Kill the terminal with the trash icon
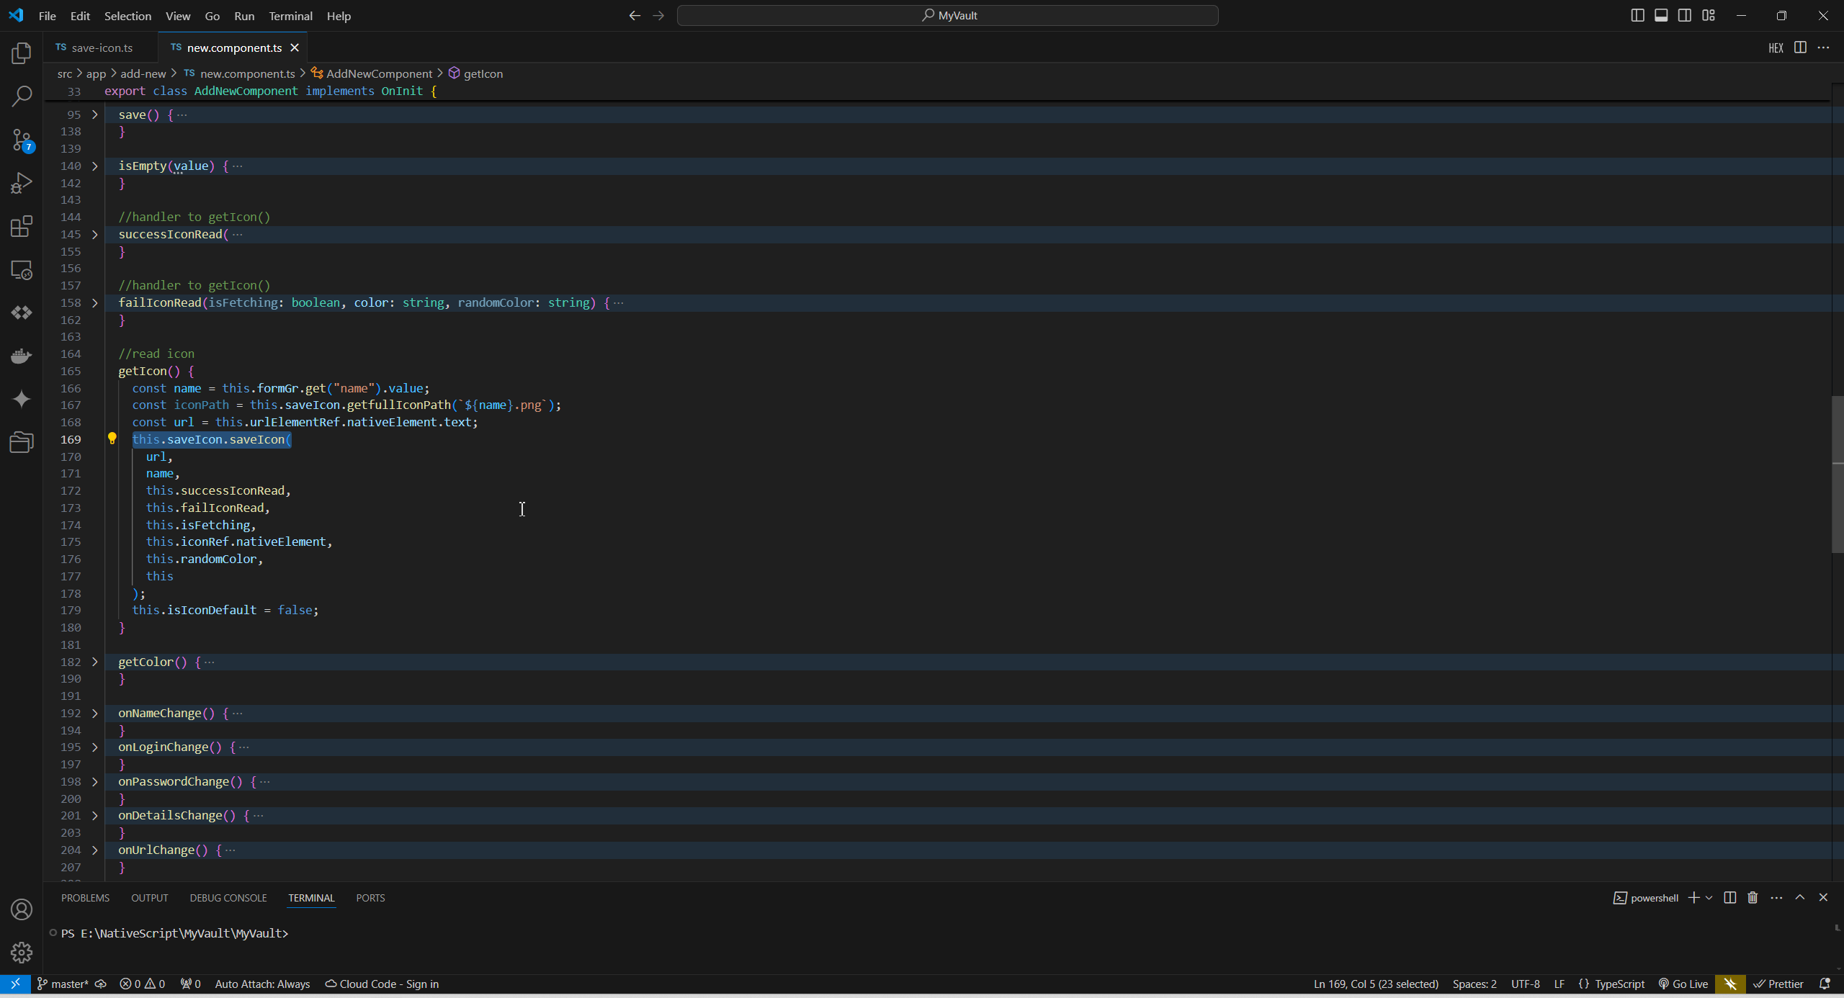Viewport: 1844px width, 998px height. click(x=1753, y=897)
